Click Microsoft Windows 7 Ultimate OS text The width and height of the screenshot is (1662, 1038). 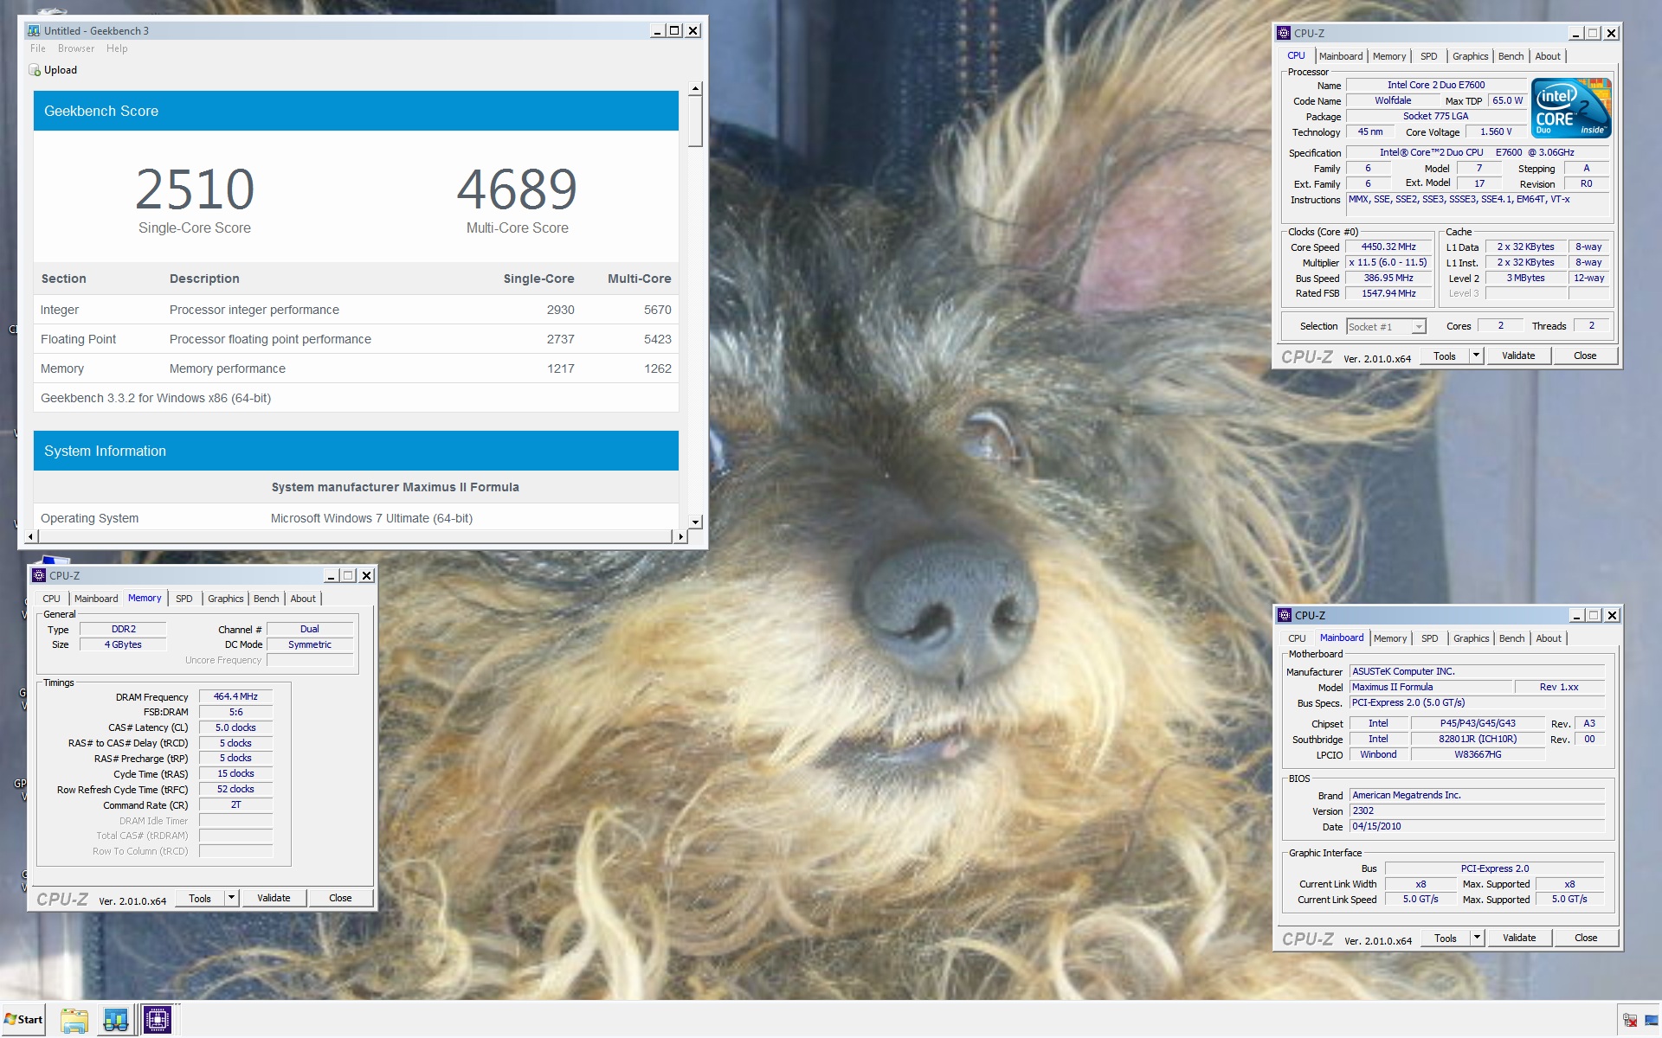371,518
